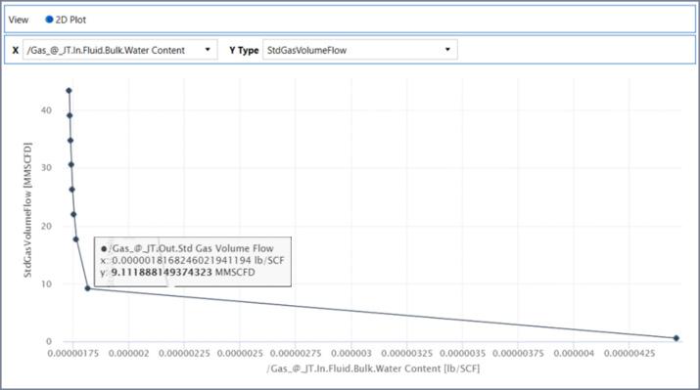Screen dimensions: 700x390
Task: Click x-axis tick 0.0000025
Action: (x=240, y=354)
